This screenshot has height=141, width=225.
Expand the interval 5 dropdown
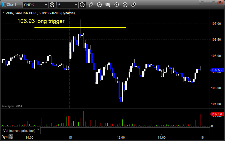(x=76, y=5)
